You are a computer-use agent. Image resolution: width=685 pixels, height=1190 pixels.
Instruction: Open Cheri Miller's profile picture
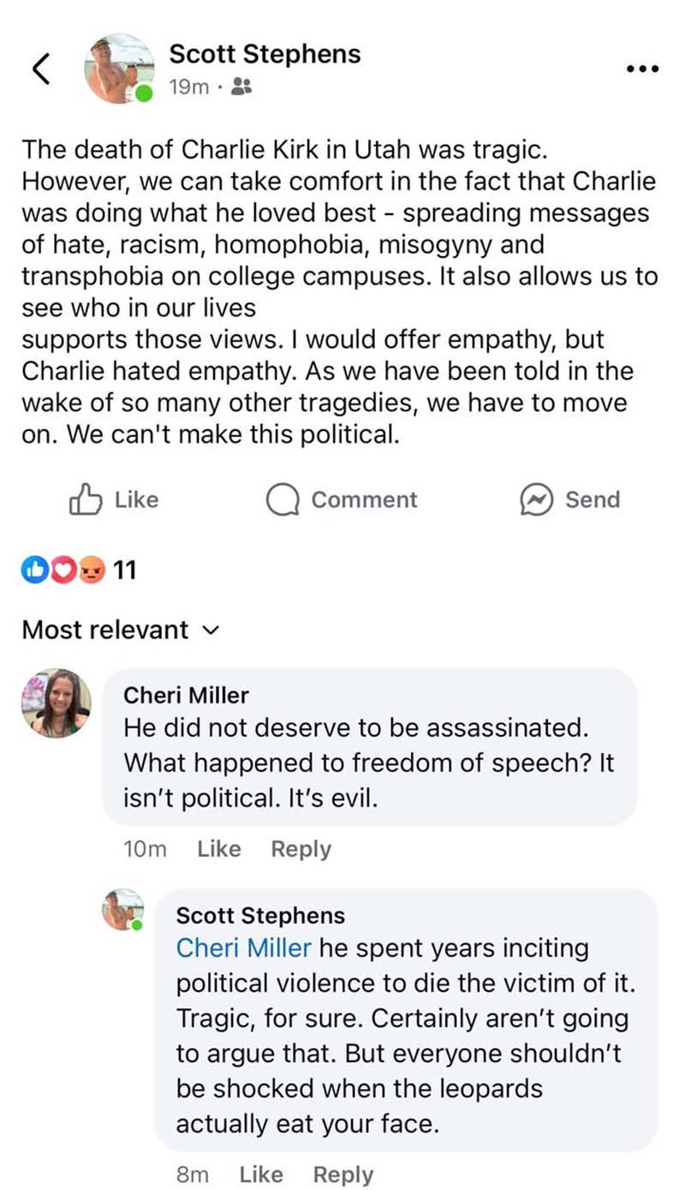[x=56, y=703]
